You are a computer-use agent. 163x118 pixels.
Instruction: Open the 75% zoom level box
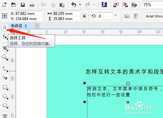point(153,5)
